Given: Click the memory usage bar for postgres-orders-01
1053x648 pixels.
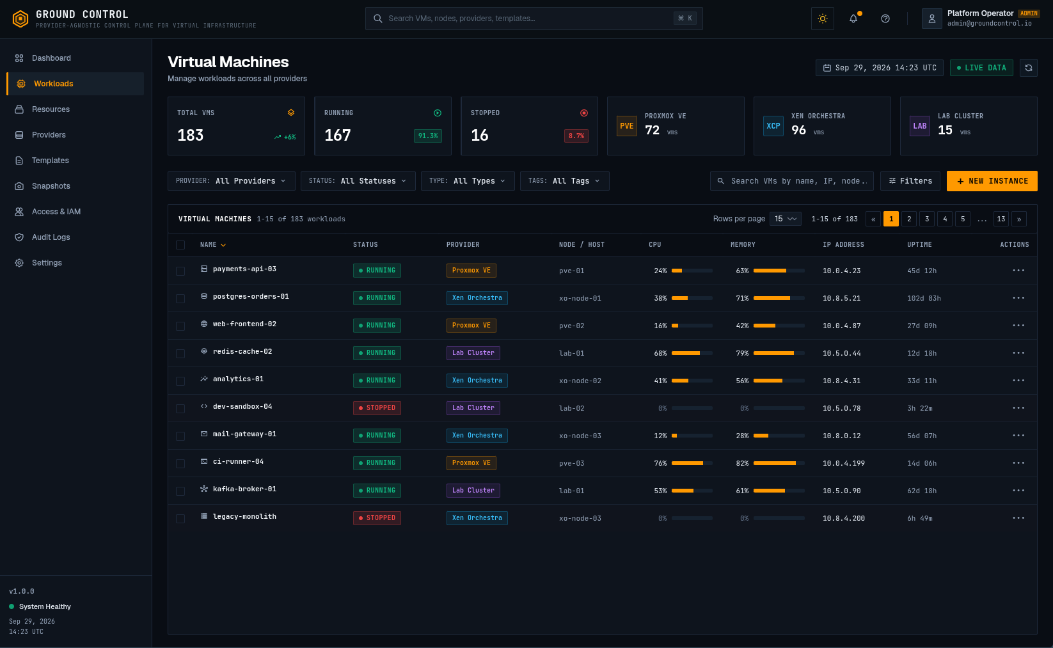Looking at the screenshot, I should point(779,298).
